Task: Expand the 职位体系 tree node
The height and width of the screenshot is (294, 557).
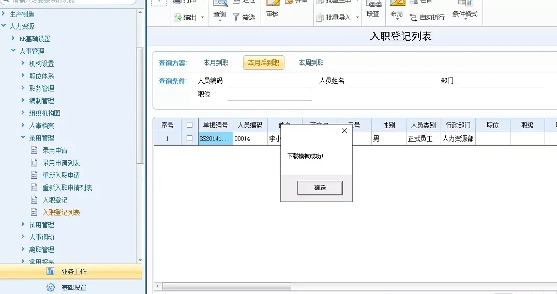Action: click(x=23, y=75)
